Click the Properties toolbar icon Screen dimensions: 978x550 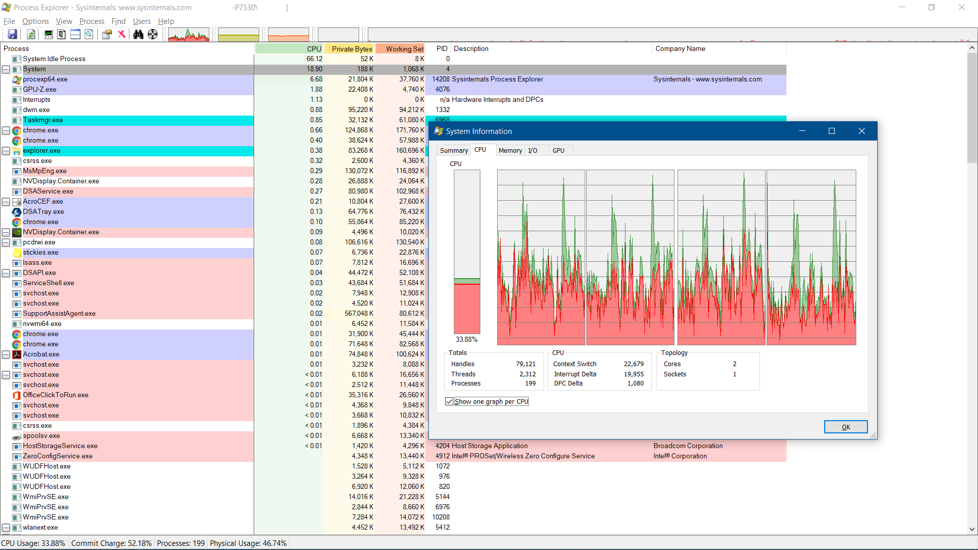point(107,34)
